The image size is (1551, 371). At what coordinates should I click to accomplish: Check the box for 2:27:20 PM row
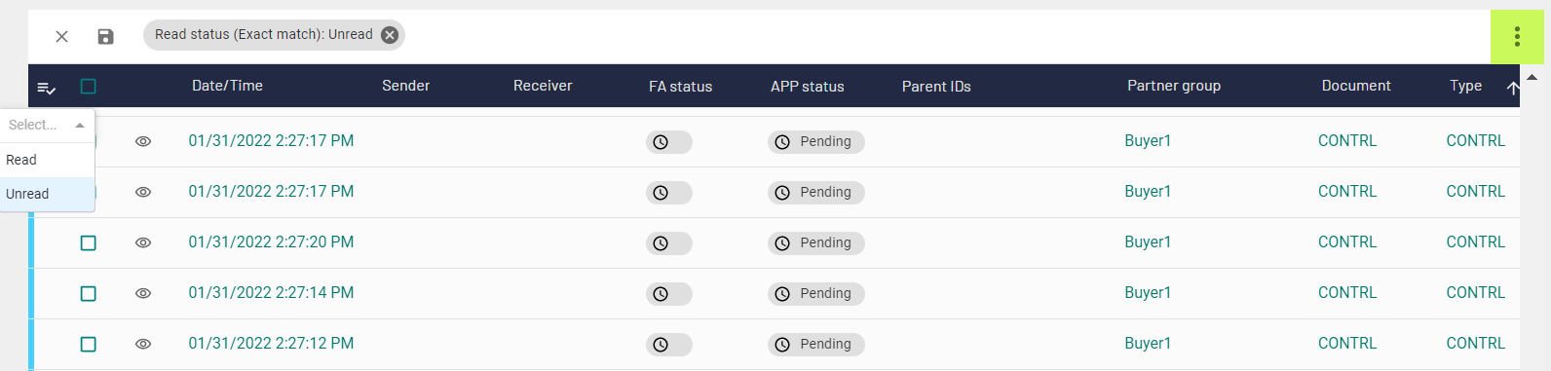(x=89, y=242)
